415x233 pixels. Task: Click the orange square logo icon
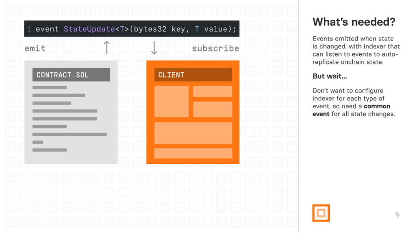[x=321, y=213]
